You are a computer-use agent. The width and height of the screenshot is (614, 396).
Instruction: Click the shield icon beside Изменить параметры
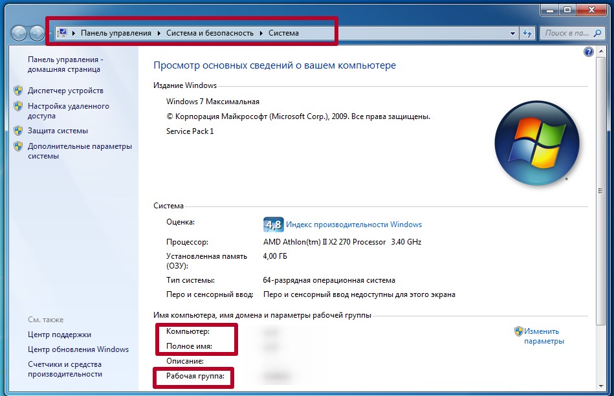tap(518, 331)
